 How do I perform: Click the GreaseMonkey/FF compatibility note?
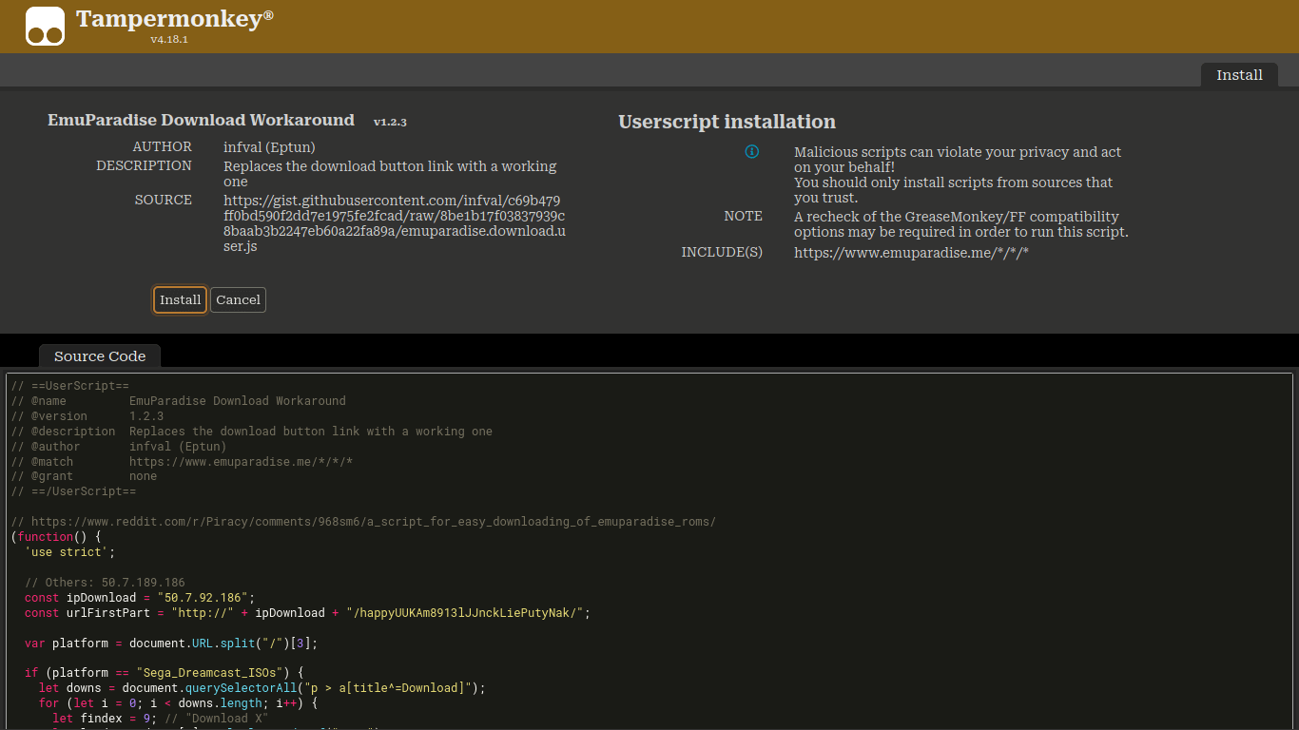click(x=961, y=224)
